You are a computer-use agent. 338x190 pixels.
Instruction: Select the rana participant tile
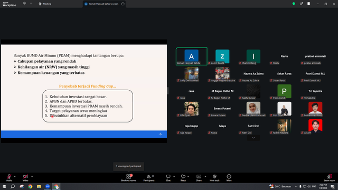[x=191, y=91]
